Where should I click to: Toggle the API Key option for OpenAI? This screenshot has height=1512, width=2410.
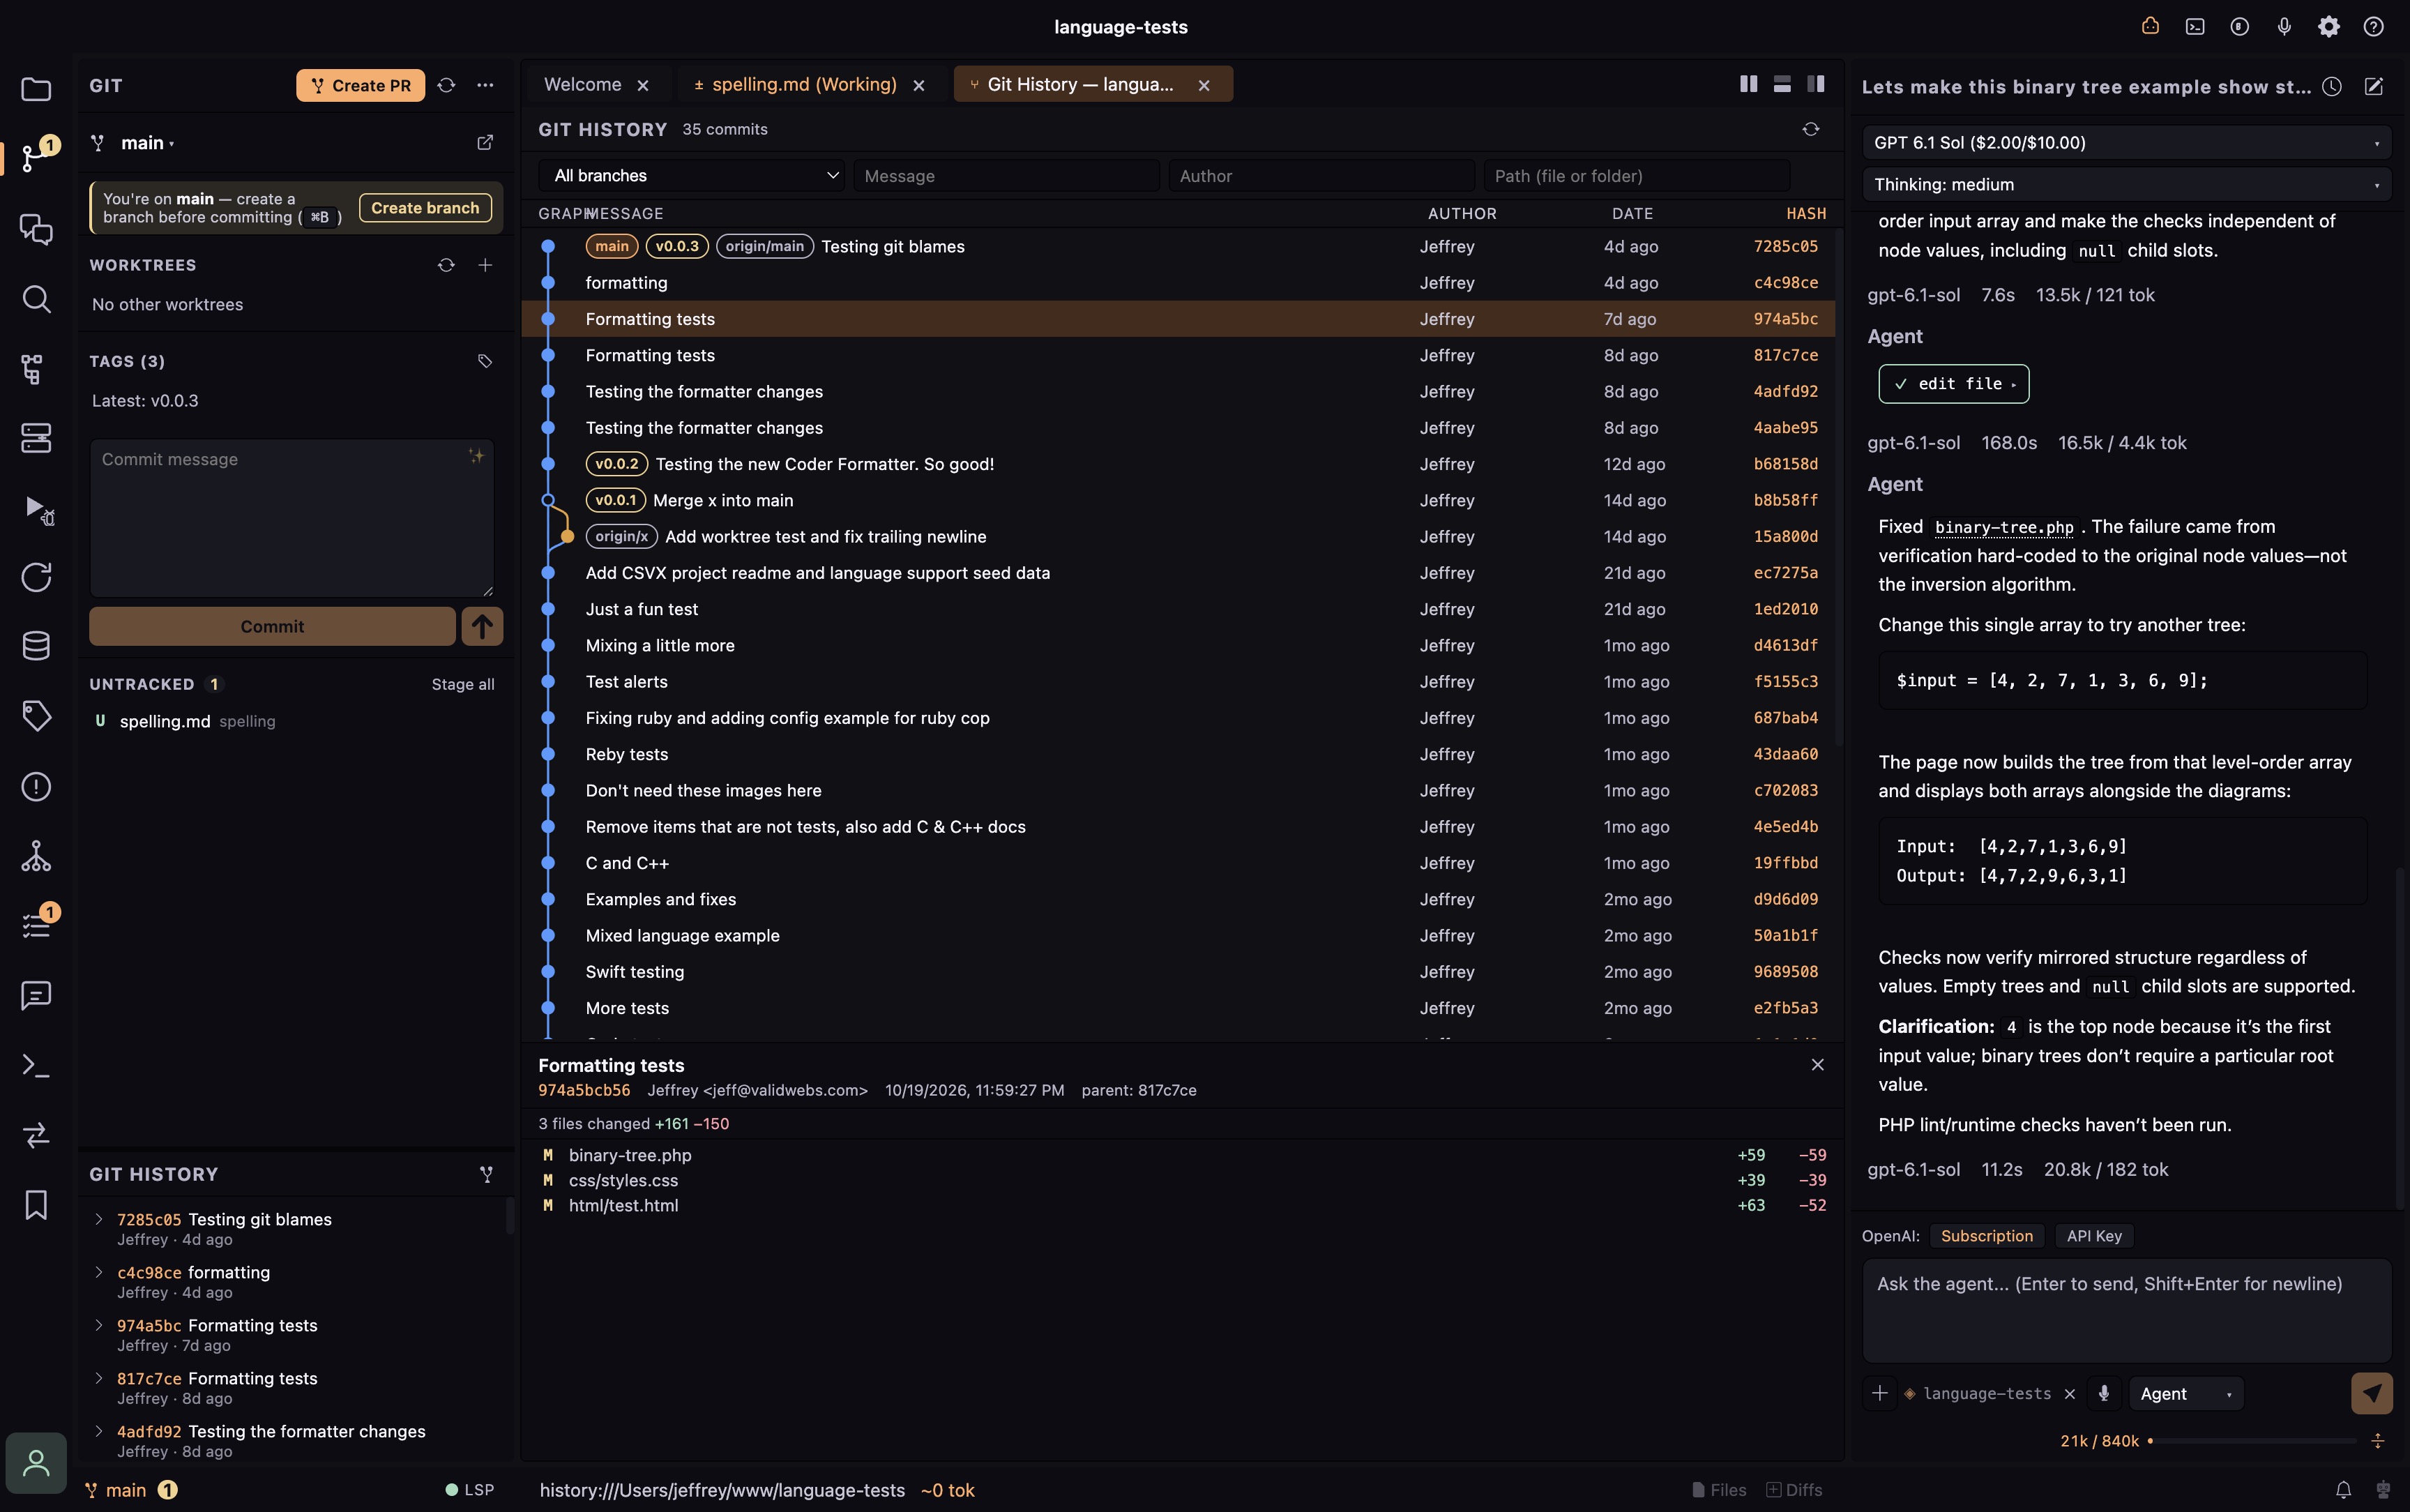click(2094, 1236)
